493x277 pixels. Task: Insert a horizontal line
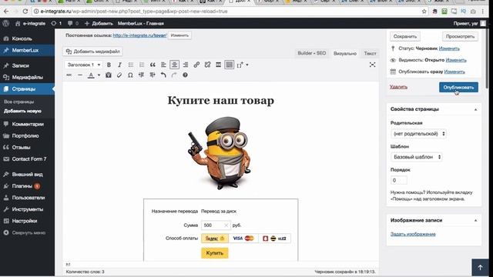[80, 75]
